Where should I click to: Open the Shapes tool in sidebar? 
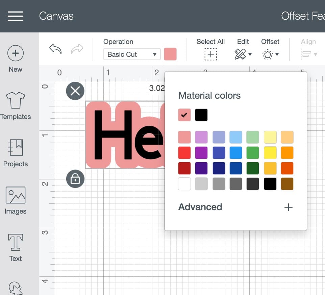click(16, 288)
